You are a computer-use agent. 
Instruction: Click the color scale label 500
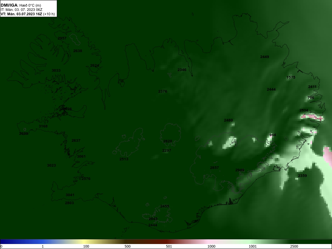[x=128, y=246]
